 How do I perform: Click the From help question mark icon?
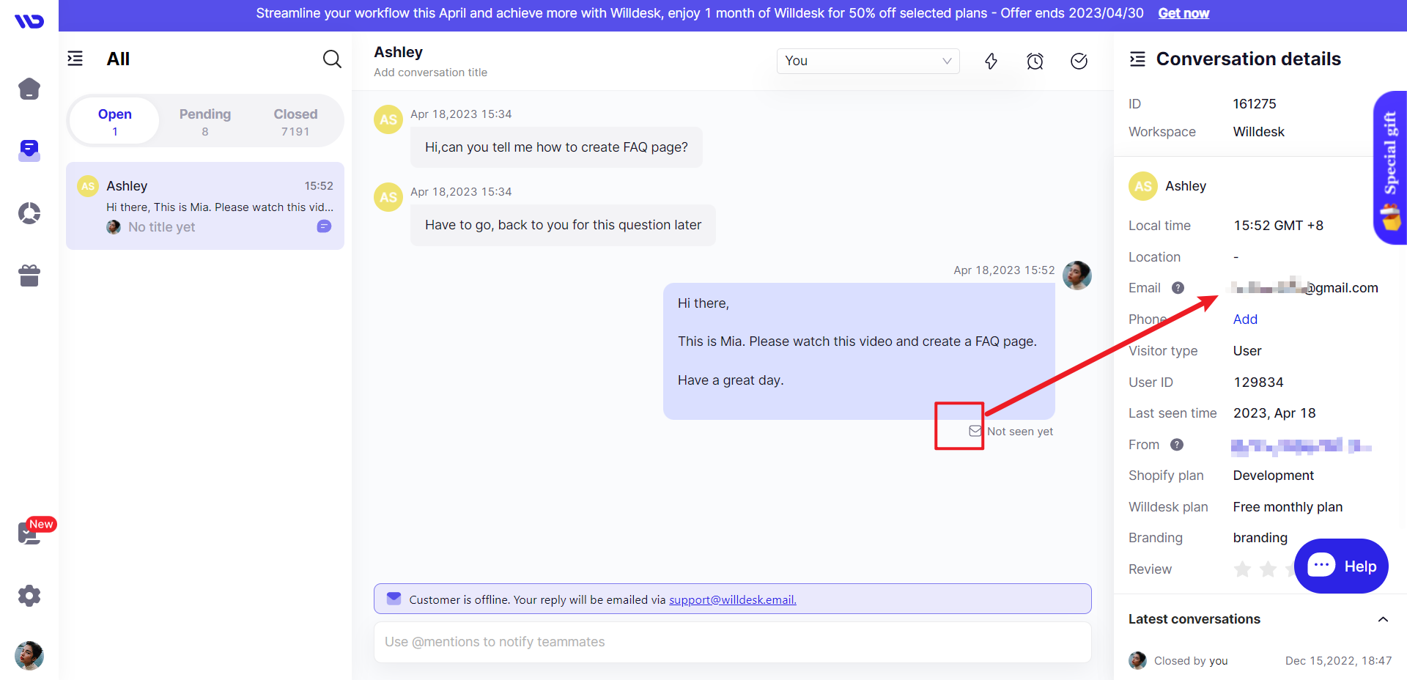click(1177, 445)
